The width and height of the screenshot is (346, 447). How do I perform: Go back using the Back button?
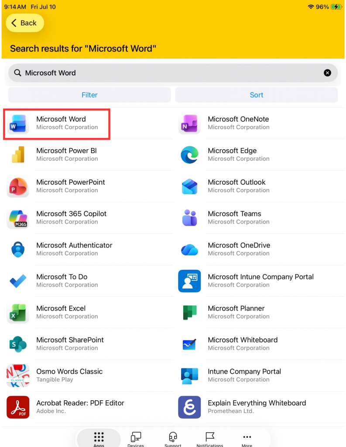click(25, 23)
